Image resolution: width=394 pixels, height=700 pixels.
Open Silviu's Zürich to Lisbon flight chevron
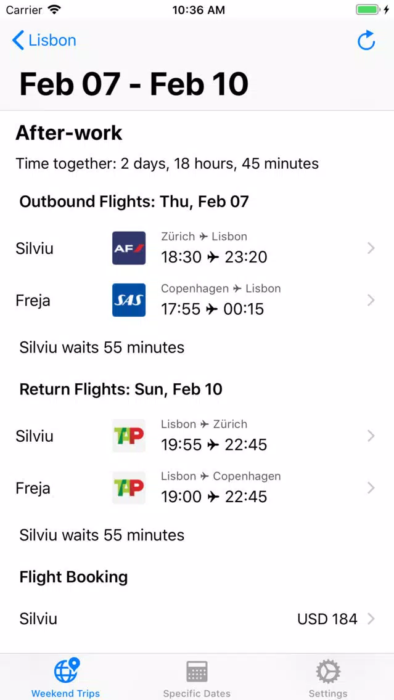371,248
